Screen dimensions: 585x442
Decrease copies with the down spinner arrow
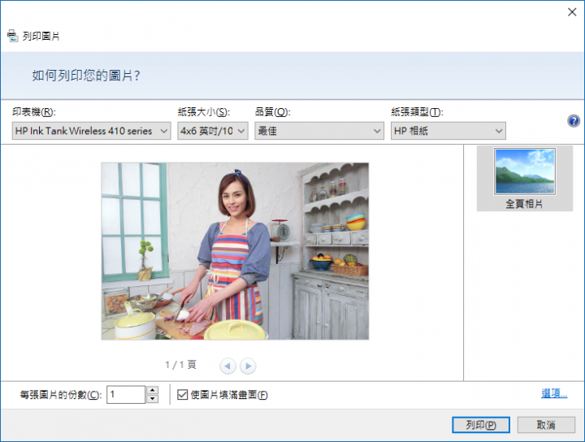152,399
